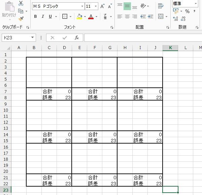Image resolution: width=202 pixels, height=195 pixels.
Task: Open Alignment (配置) dialog launcher
Action: 168,27
